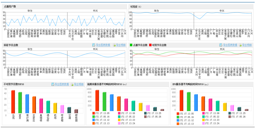Click 172.17.13.08 pink swatch in 流媒体 legend
Screen dimensions: 256x132
[119, 113]
